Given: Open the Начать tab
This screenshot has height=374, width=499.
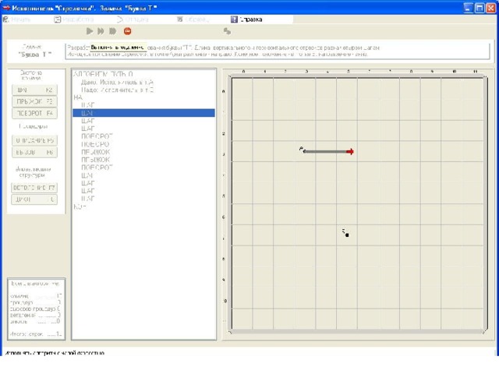Looking at the screenshot, I should point(17,19).
